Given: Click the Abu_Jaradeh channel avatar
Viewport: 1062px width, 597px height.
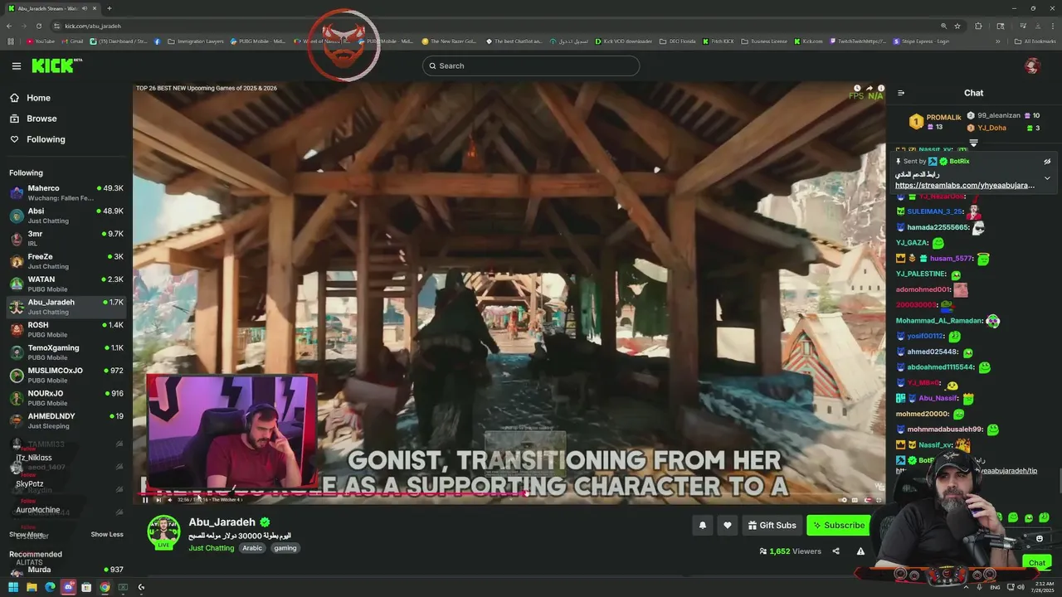Looking at the screenshot, I should (163, 532).
